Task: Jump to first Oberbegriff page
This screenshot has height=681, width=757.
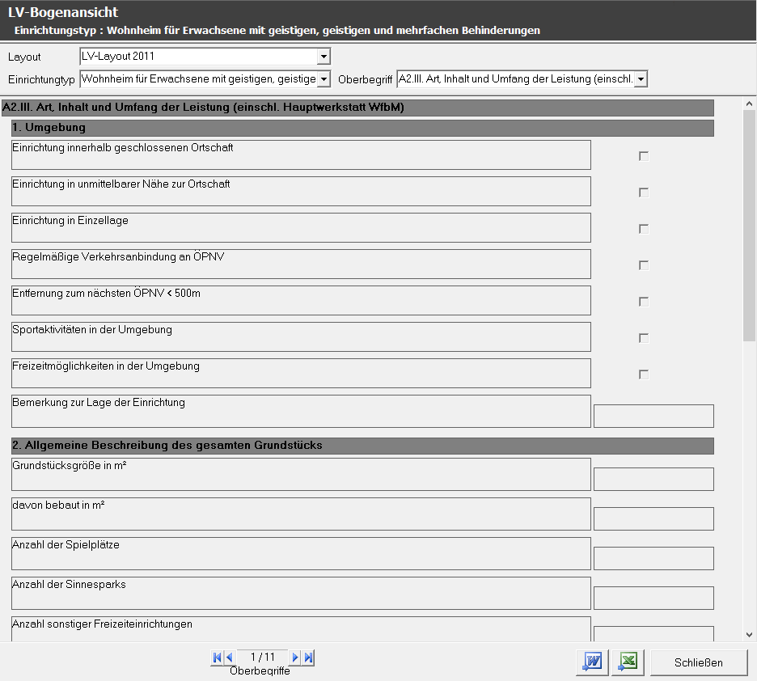Action: click(217, 658)
